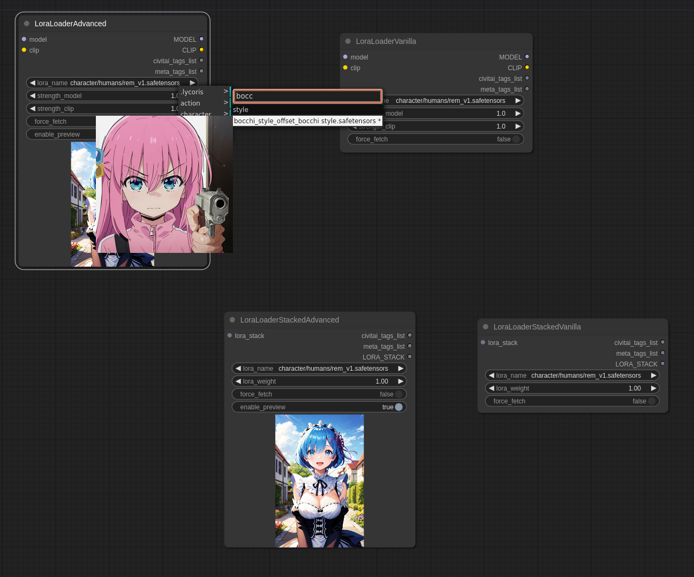This screenshot has width=694, height=577.
Task: Decrease lora_weight in LoraLoaderStackedAdvanced with left arrow
Action: (238, 381)
